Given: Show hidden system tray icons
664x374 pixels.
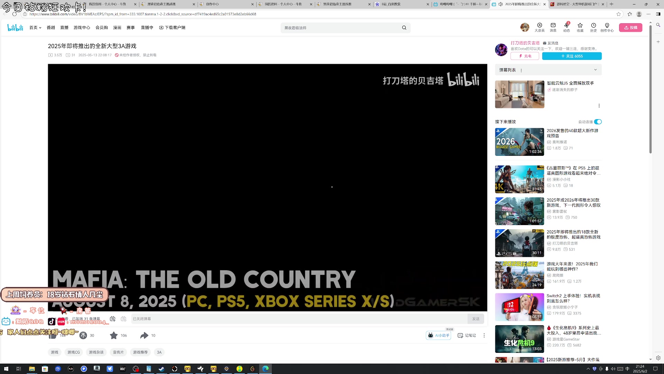Looking at the screenshot, I should point(588,369).
